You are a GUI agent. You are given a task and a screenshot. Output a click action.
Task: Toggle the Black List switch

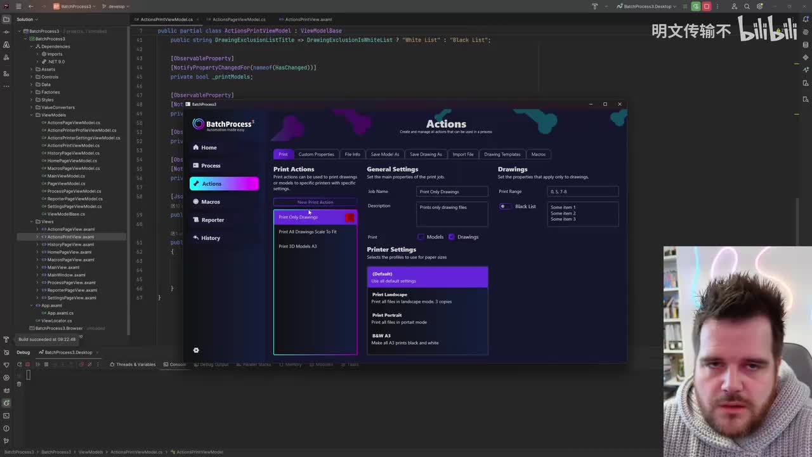click(505, 206)
